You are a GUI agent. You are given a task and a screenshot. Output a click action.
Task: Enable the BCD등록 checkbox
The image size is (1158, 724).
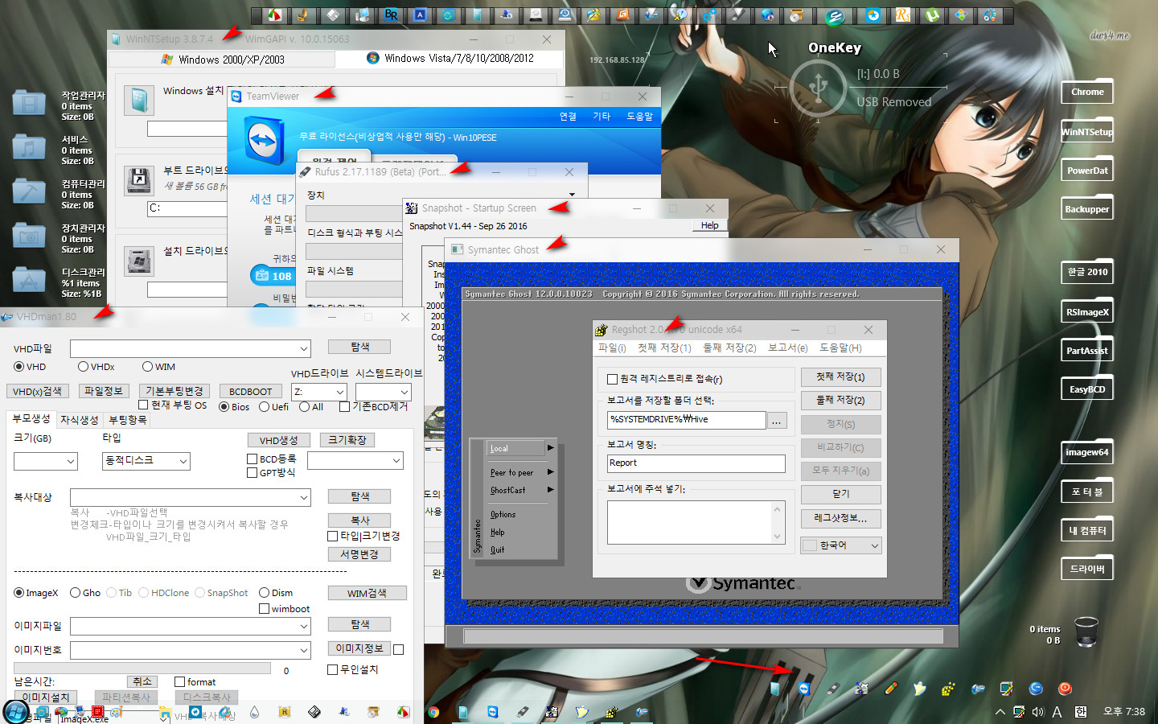click(x=252, y=459)
